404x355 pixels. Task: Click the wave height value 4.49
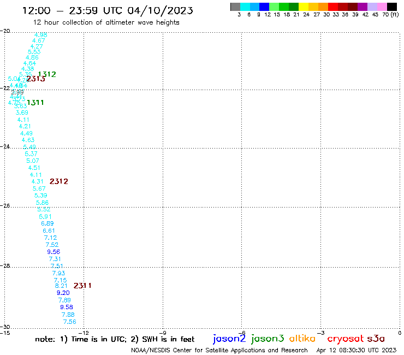coord(26,133)
